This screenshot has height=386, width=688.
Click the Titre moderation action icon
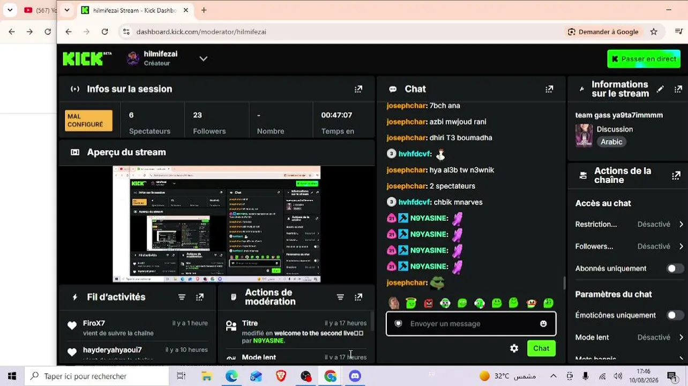231,325
